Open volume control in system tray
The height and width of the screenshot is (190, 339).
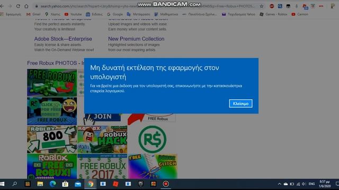coord(304,184)
